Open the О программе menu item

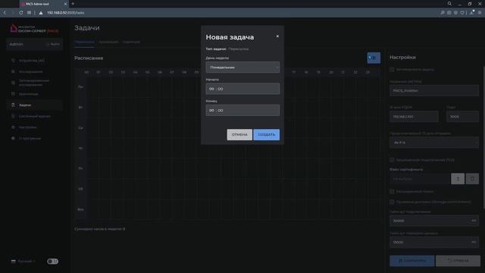coord(30,138)
